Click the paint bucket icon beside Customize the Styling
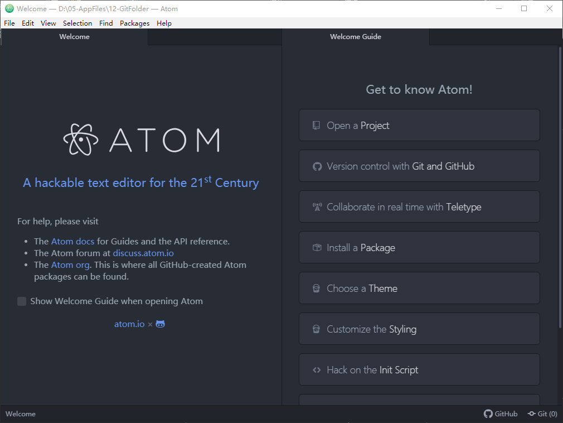 pos(316,329)
